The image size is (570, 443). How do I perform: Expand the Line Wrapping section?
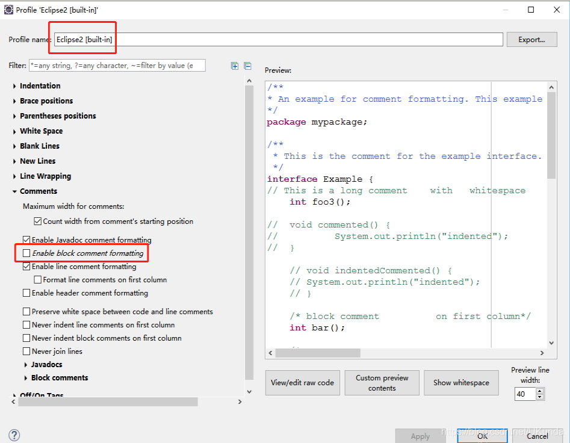pyautogui.click(x=14, y=176)
